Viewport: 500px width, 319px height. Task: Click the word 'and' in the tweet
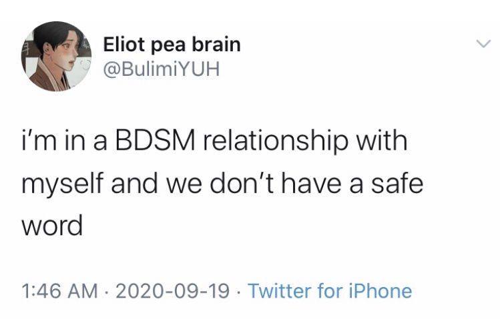134,183
